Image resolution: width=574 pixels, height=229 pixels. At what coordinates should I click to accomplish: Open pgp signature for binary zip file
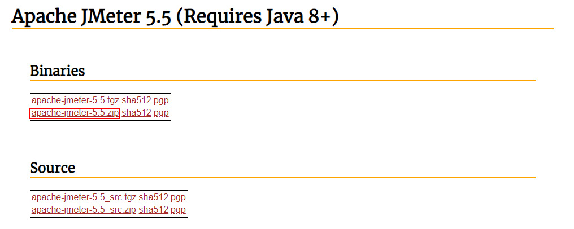click(161, 113)
